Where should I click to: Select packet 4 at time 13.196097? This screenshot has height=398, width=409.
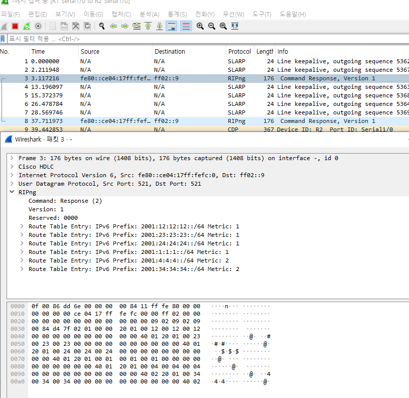pos(205,87)
